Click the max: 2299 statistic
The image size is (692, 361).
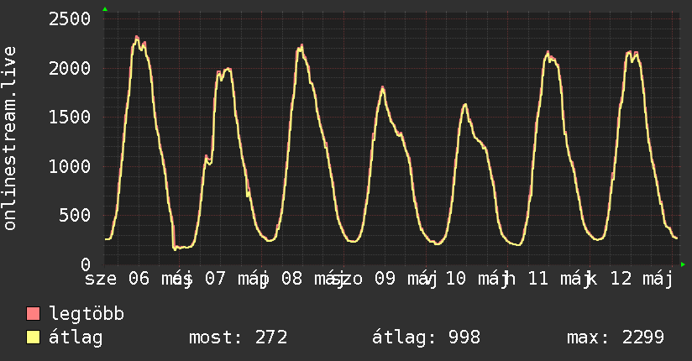pos(616,337)
